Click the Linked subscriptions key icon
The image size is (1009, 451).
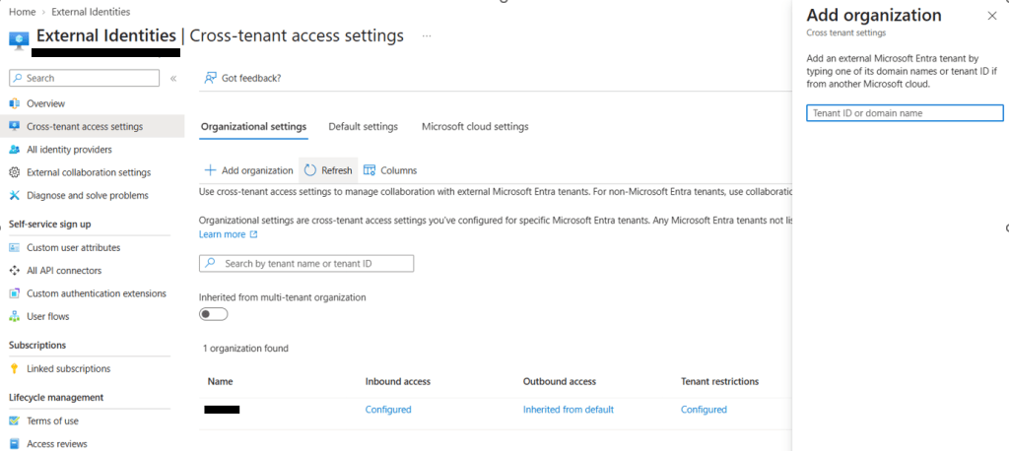click(x=14, y=368)
